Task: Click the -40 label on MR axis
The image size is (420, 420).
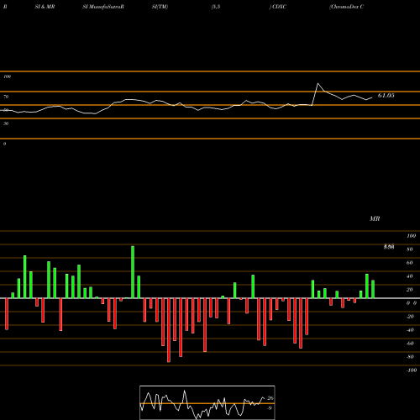Action: [x=410, y=330]
